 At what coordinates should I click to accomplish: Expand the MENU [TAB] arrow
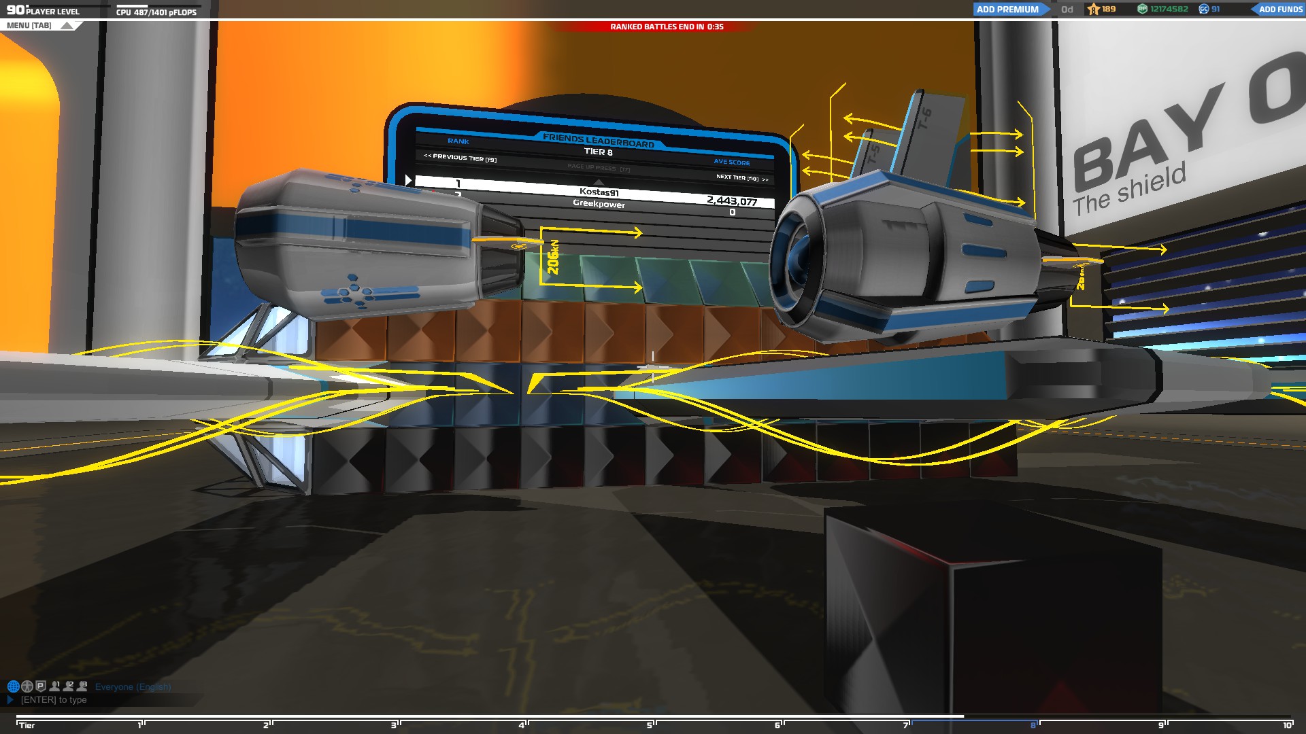67,26
